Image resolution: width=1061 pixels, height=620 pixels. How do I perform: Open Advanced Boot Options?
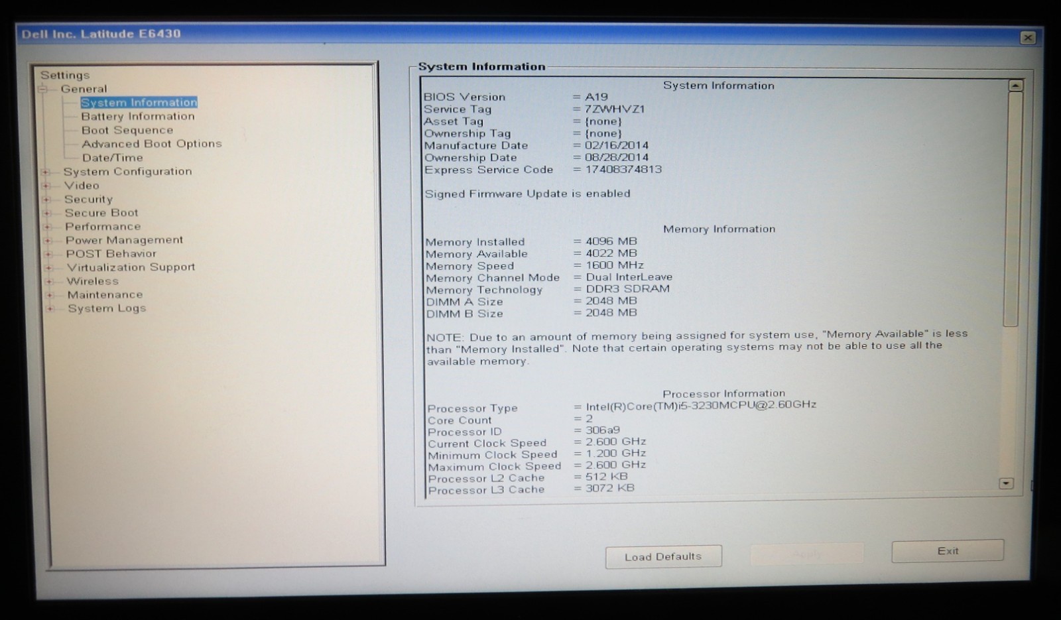[x=152, y=144]
